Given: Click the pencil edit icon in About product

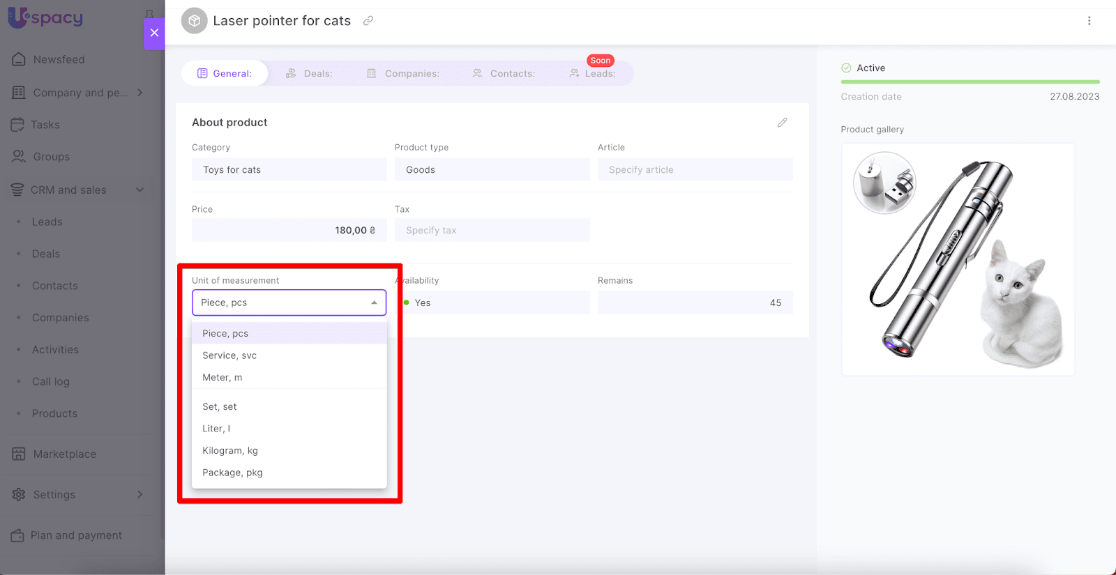Looking at the screenshot, I should point(782,123).
